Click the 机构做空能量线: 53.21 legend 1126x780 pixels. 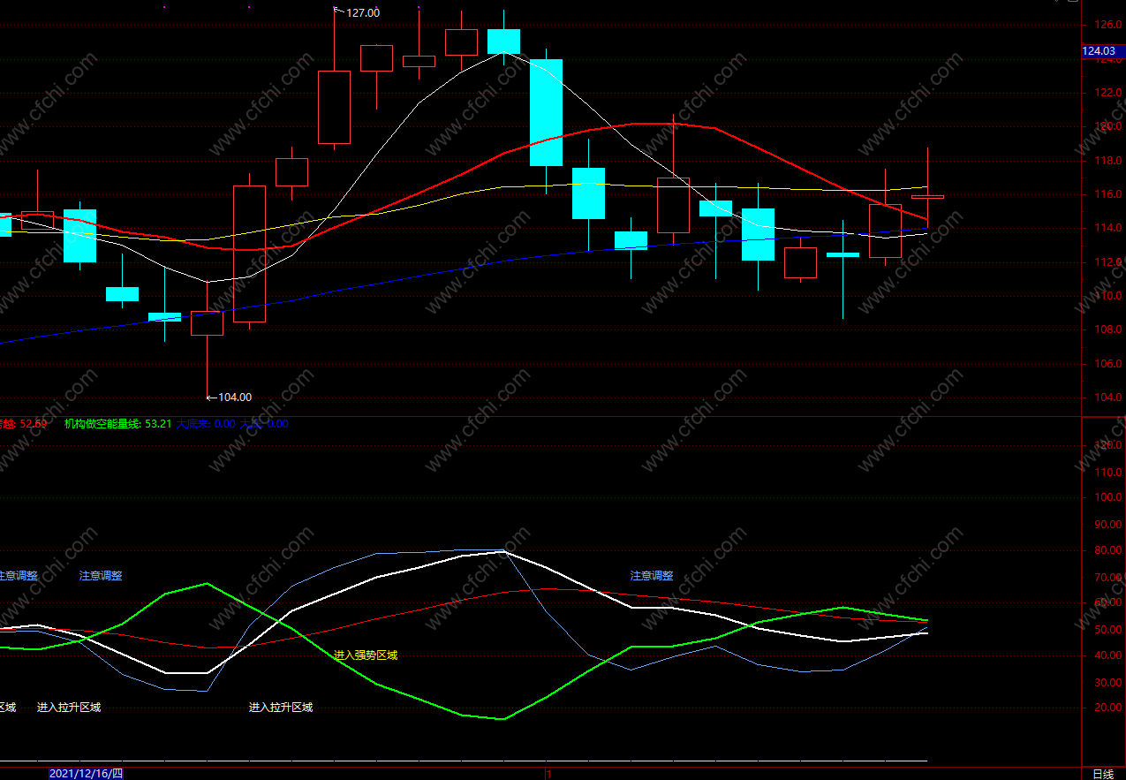(x=117, y=424)
